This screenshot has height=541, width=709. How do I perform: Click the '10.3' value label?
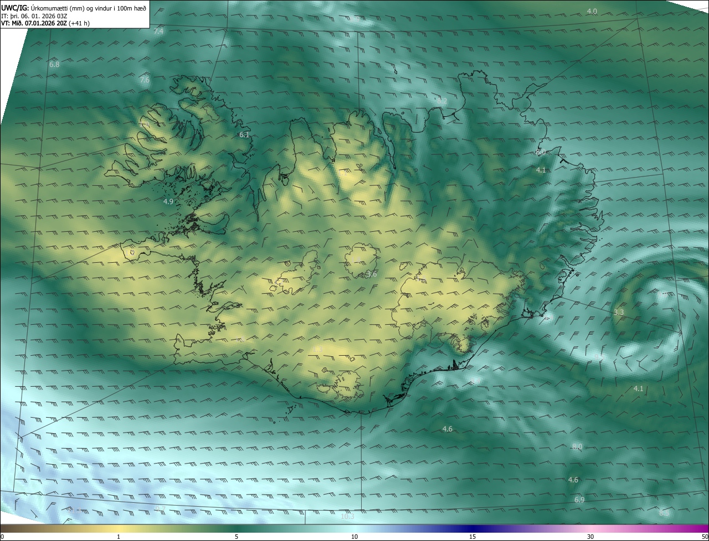coord(347,517)
